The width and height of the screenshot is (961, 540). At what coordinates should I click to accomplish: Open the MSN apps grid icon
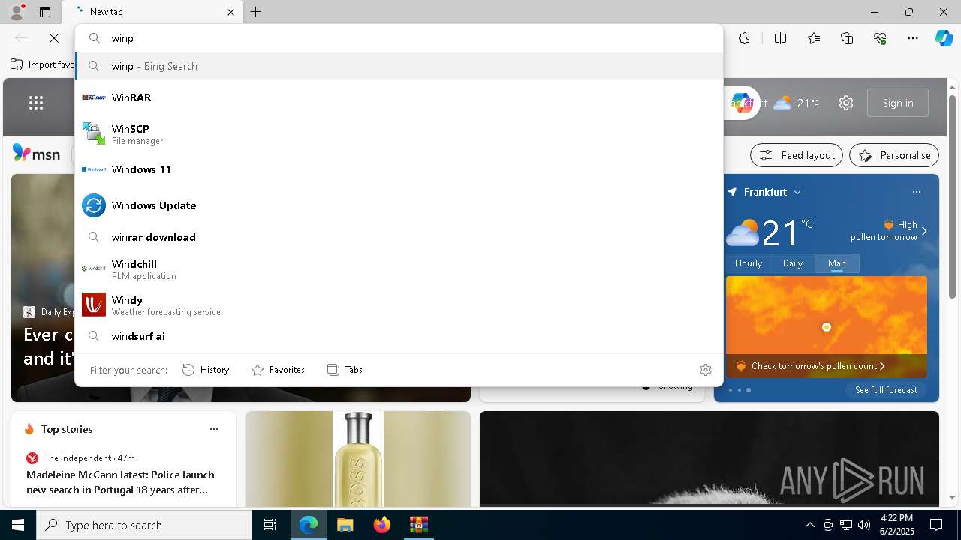[36, 103]
